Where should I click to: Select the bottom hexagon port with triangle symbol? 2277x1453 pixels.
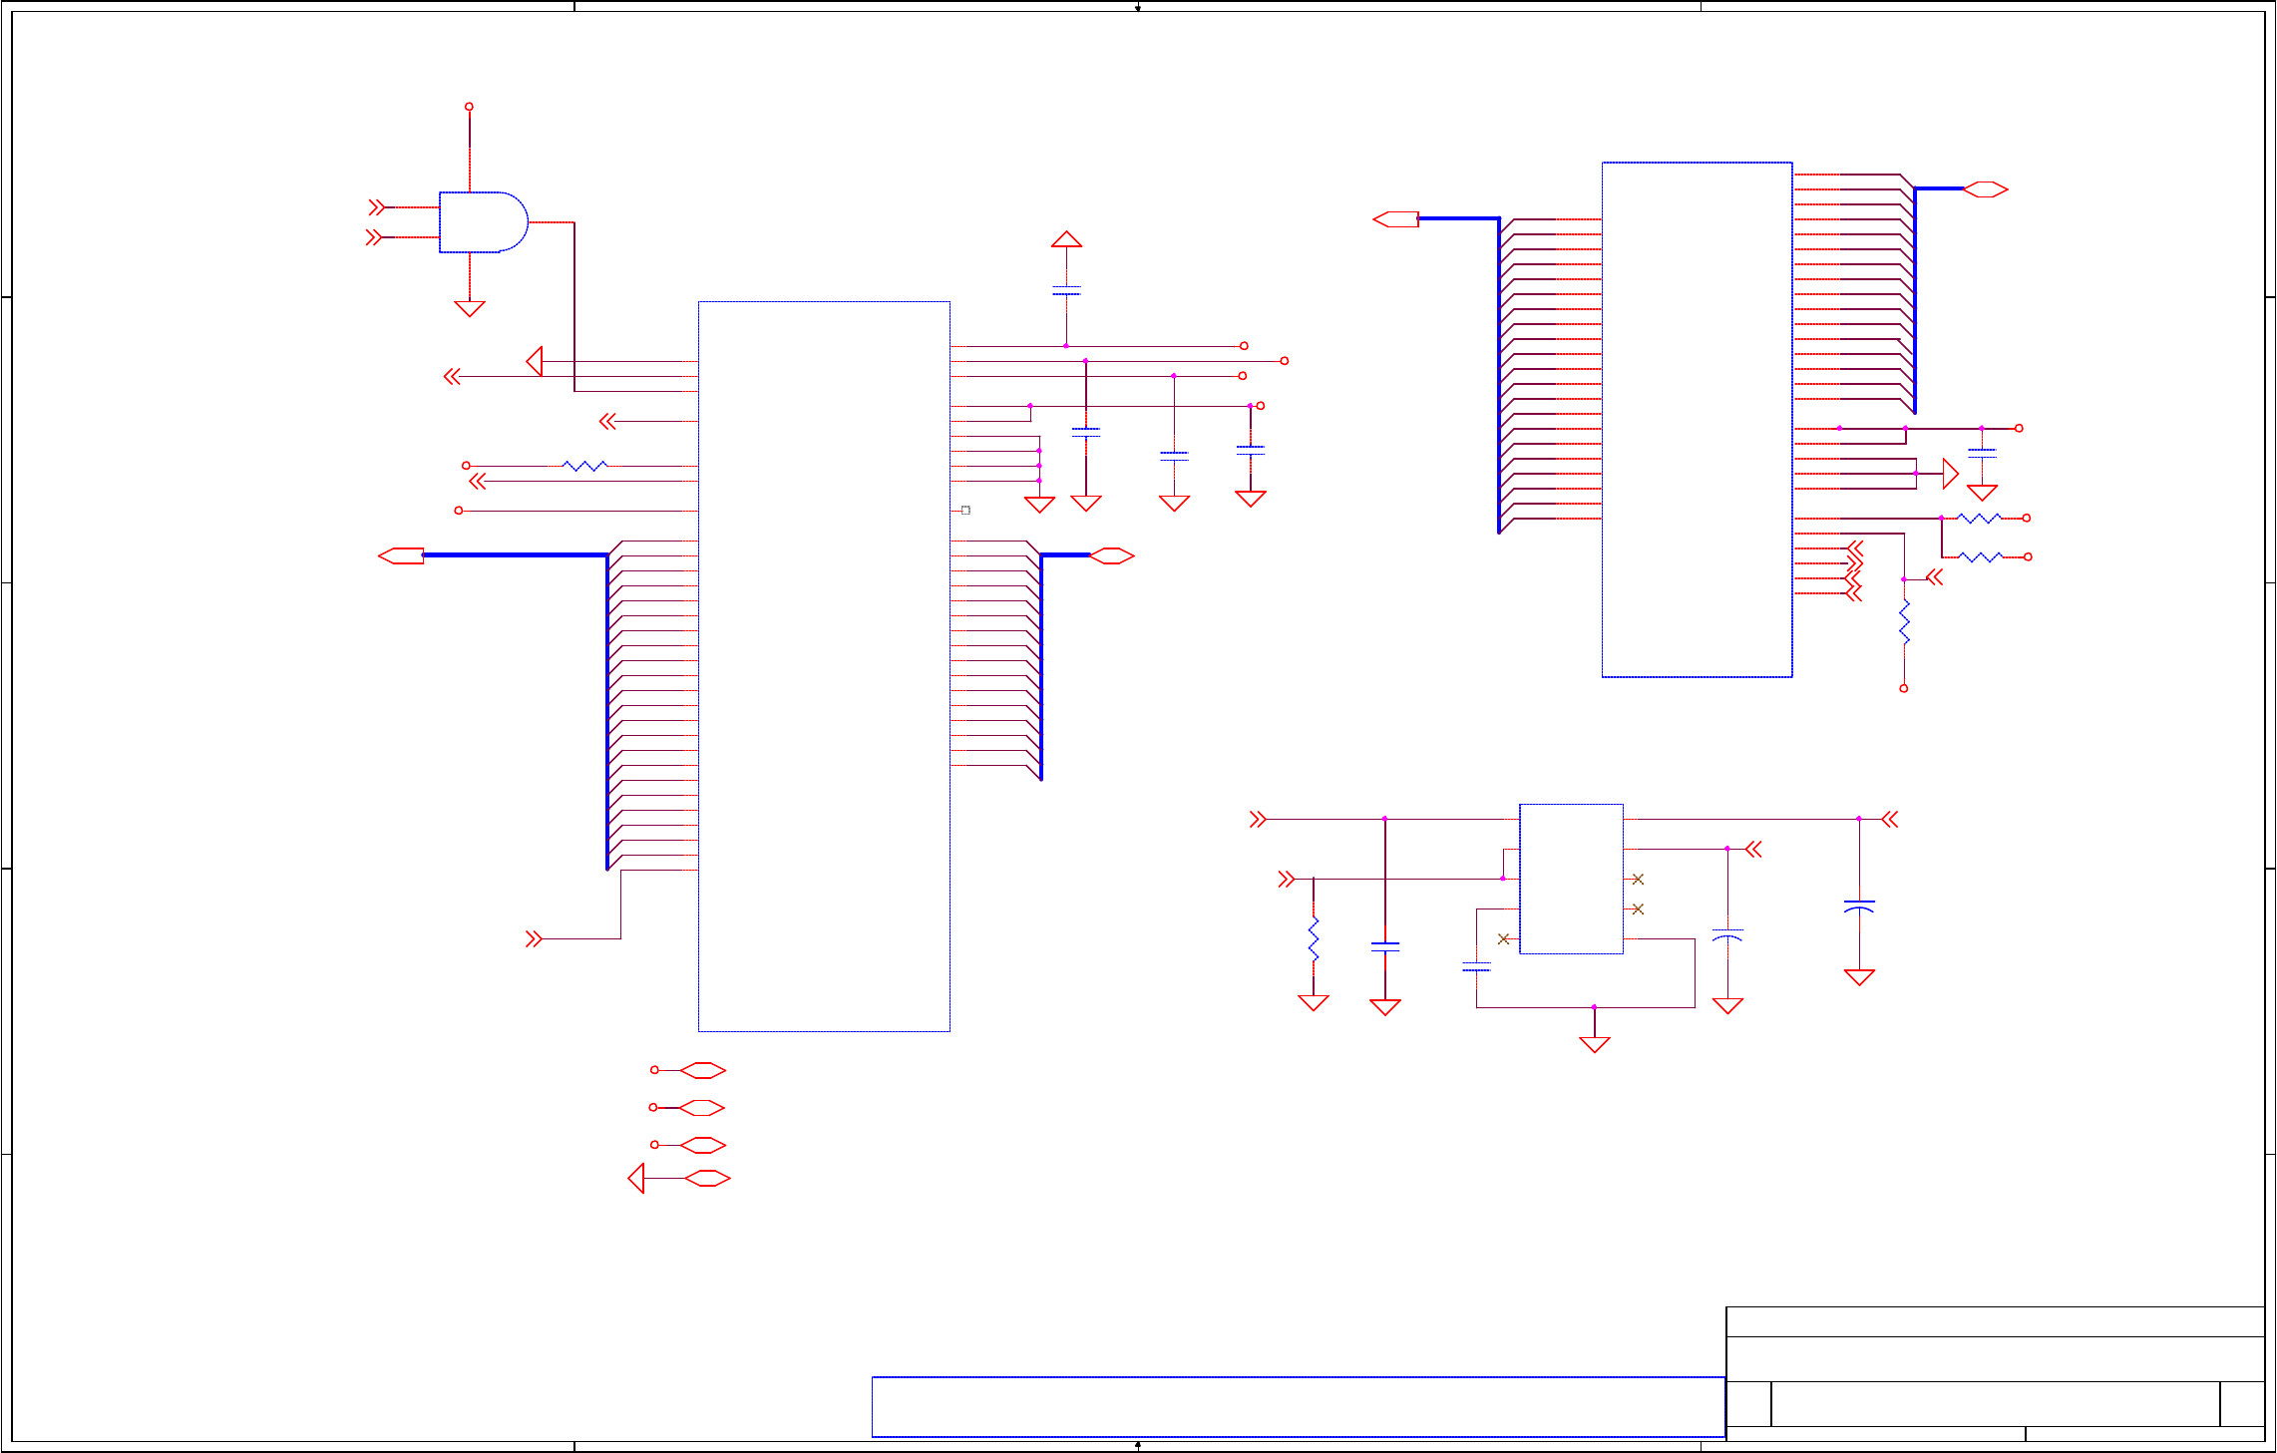click(708, 1179)
